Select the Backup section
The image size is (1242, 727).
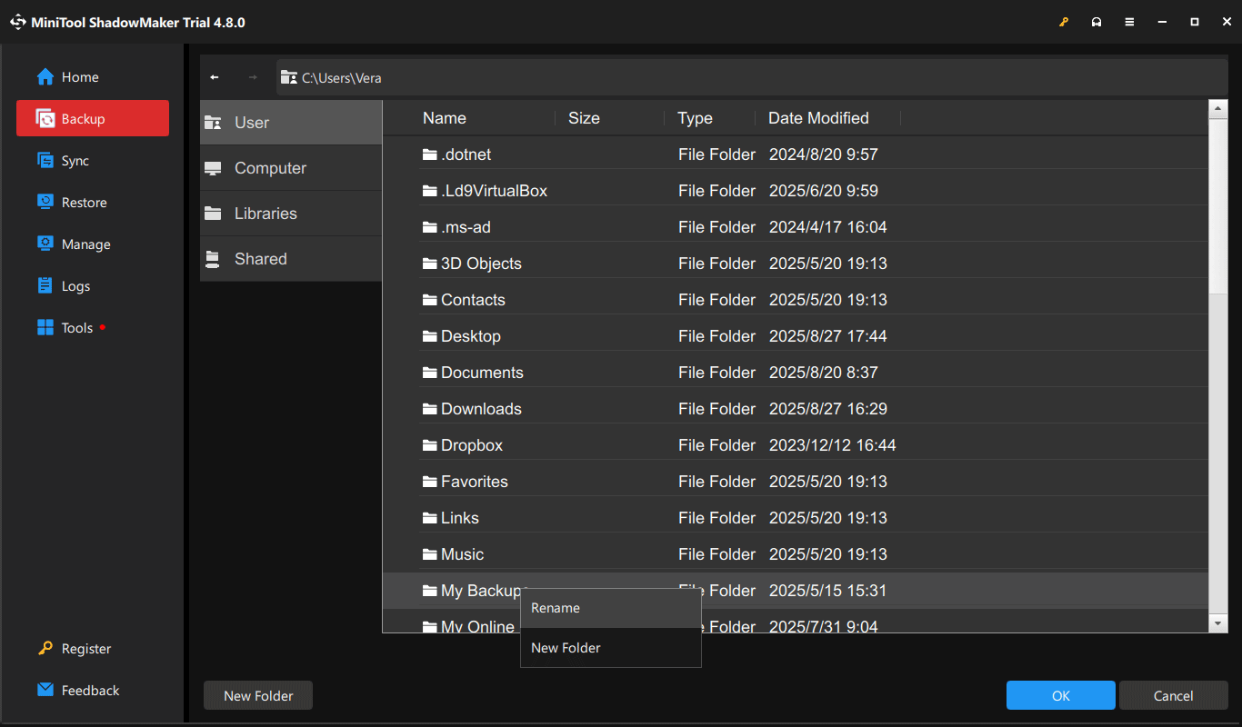pyautogui.click(x=82, y=118)
